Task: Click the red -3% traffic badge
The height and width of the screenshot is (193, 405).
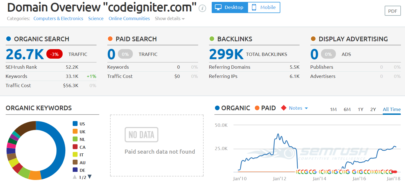Action: tap(54, 54)
